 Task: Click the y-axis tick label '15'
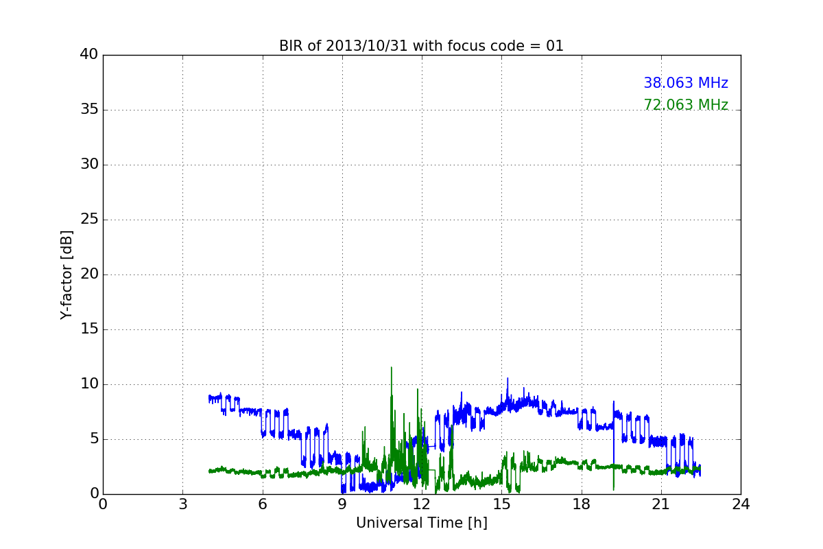tap(89, 329)
